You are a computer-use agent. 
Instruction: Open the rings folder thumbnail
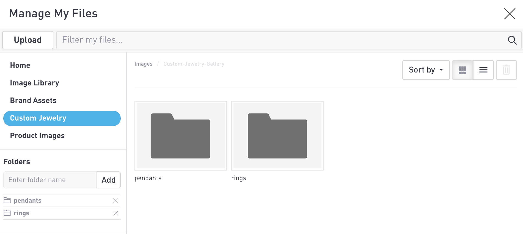click(277, 136)
